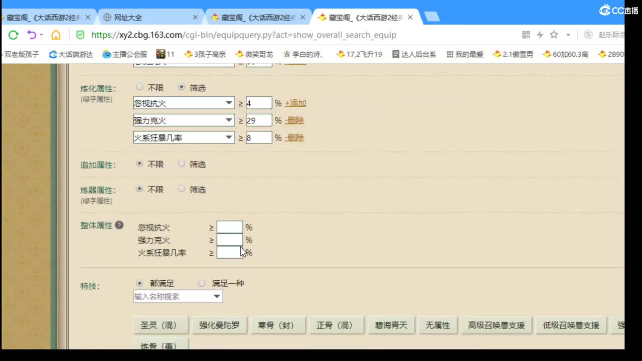Open the 火系狂暴几率 dropdown
The width and height of the screenshot is (642, 361).
tap(184, 137)
